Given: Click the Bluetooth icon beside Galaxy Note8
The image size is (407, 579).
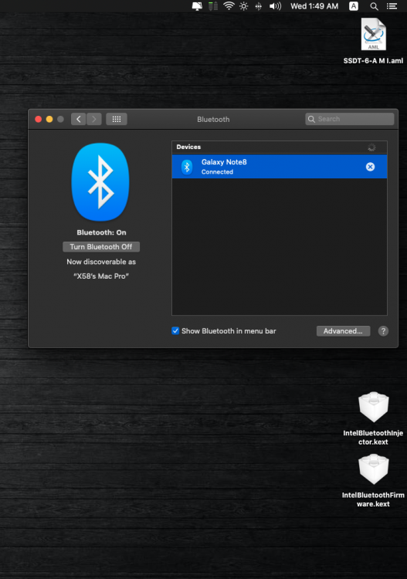Looking at the screenshot, I should click(x=187, y=167).
